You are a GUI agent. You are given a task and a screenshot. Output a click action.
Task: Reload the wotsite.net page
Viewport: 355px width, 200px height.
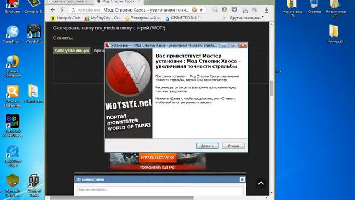(x=73, y=10)
